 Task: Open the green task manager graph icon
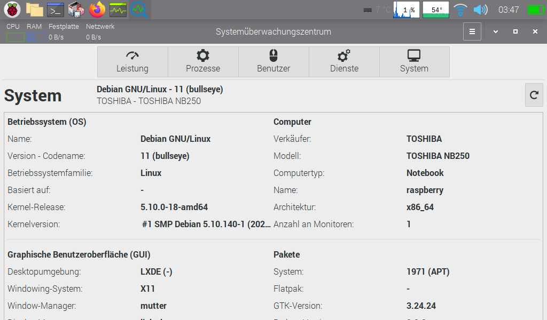[x=118, y=10]
